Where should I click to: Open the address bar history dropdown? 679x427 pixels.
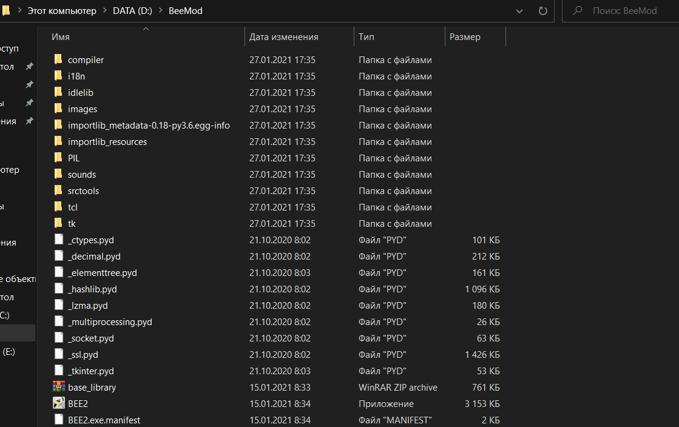[x=519, y=11]
